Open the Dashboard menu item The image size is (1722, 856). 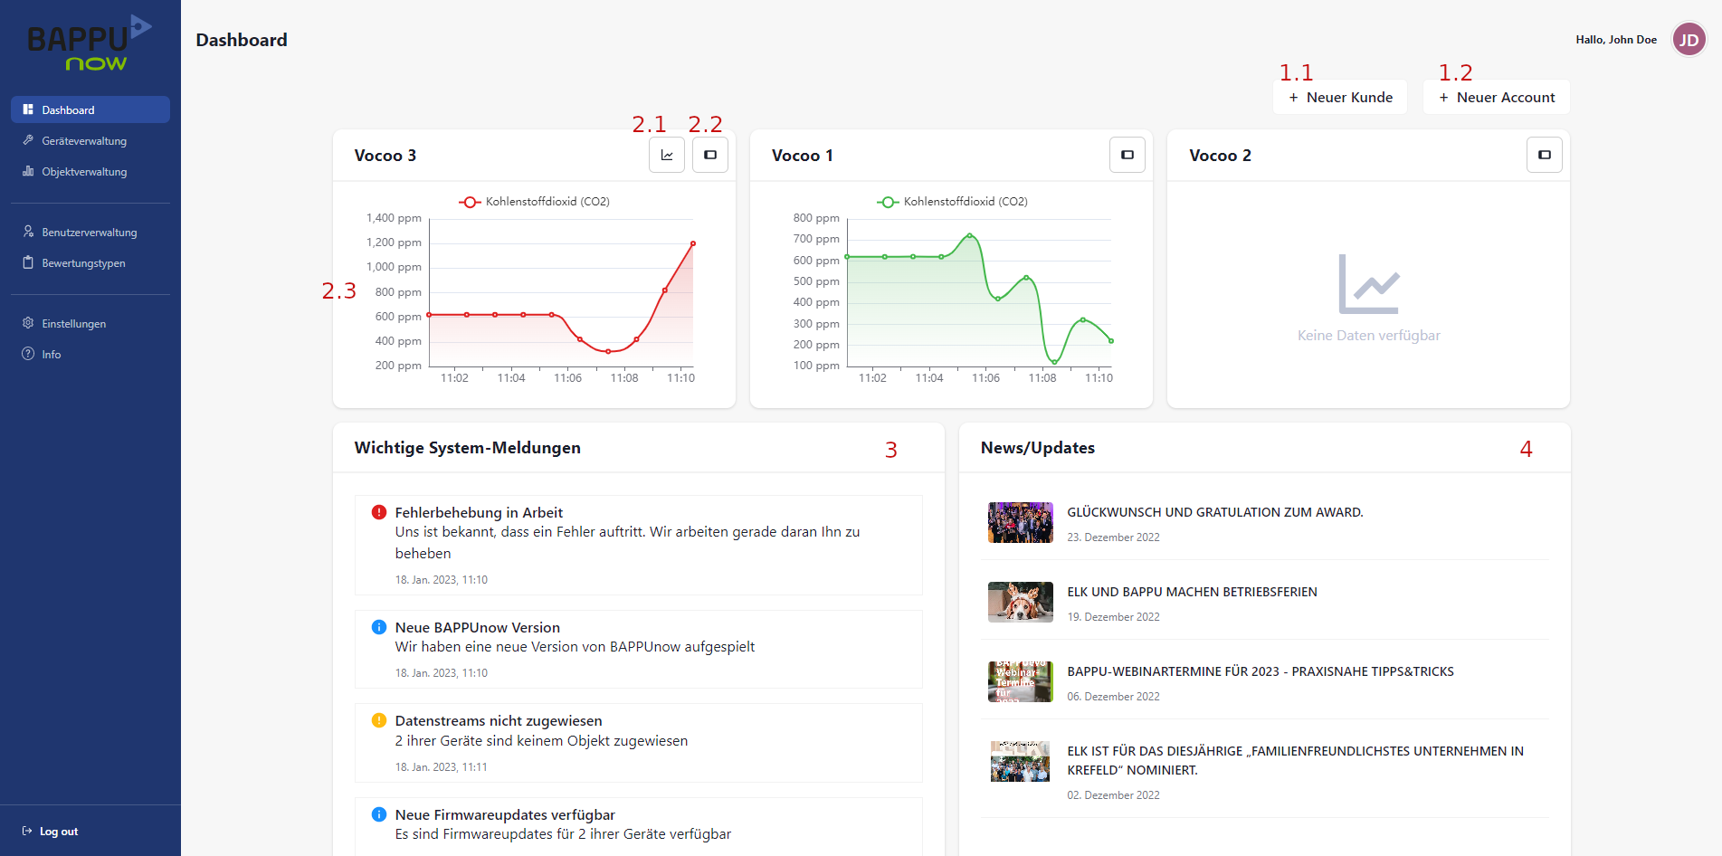(90, 109)
